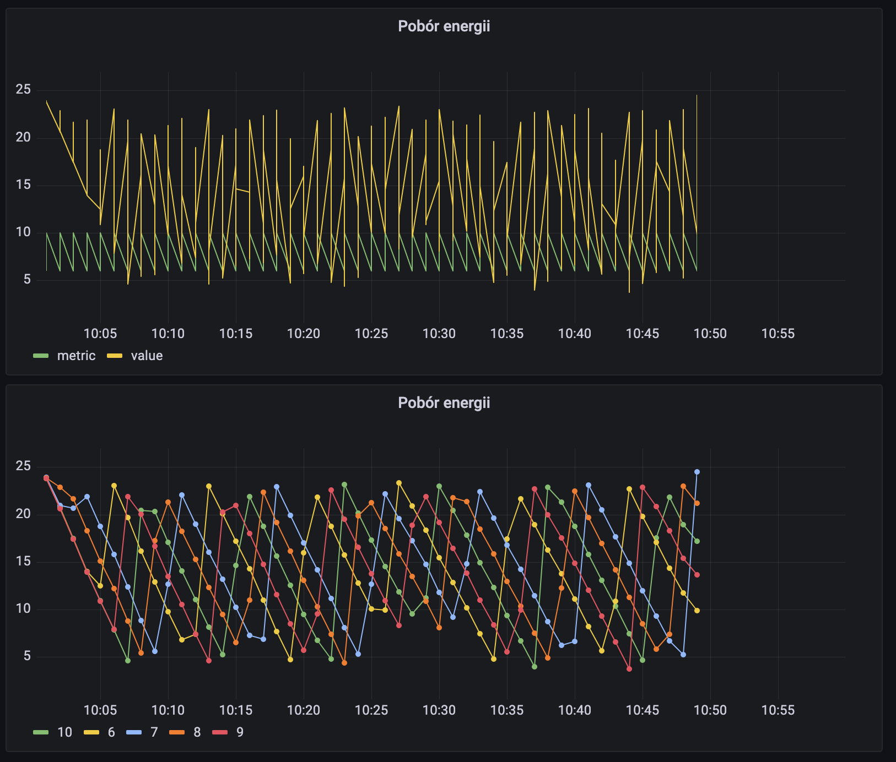Click red color swatch for series 9
The width and height of the screenshot is (896, 762).
220,732
